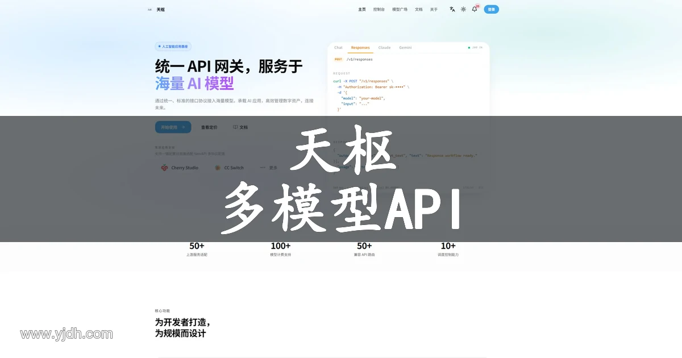The height and width of the screenshot is (358, 682).
Task: Click the curl -X POST code line
Action: click(363, 81)
